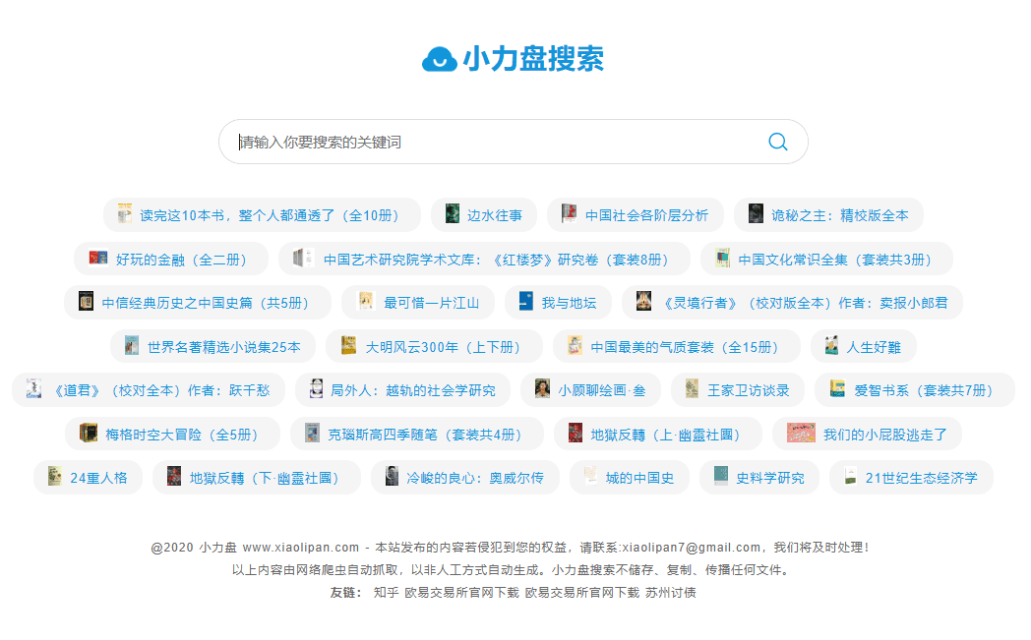Open 21世纪生态经济学 tag
This screenshot has width=1031, height=640.
click(921, 478)
